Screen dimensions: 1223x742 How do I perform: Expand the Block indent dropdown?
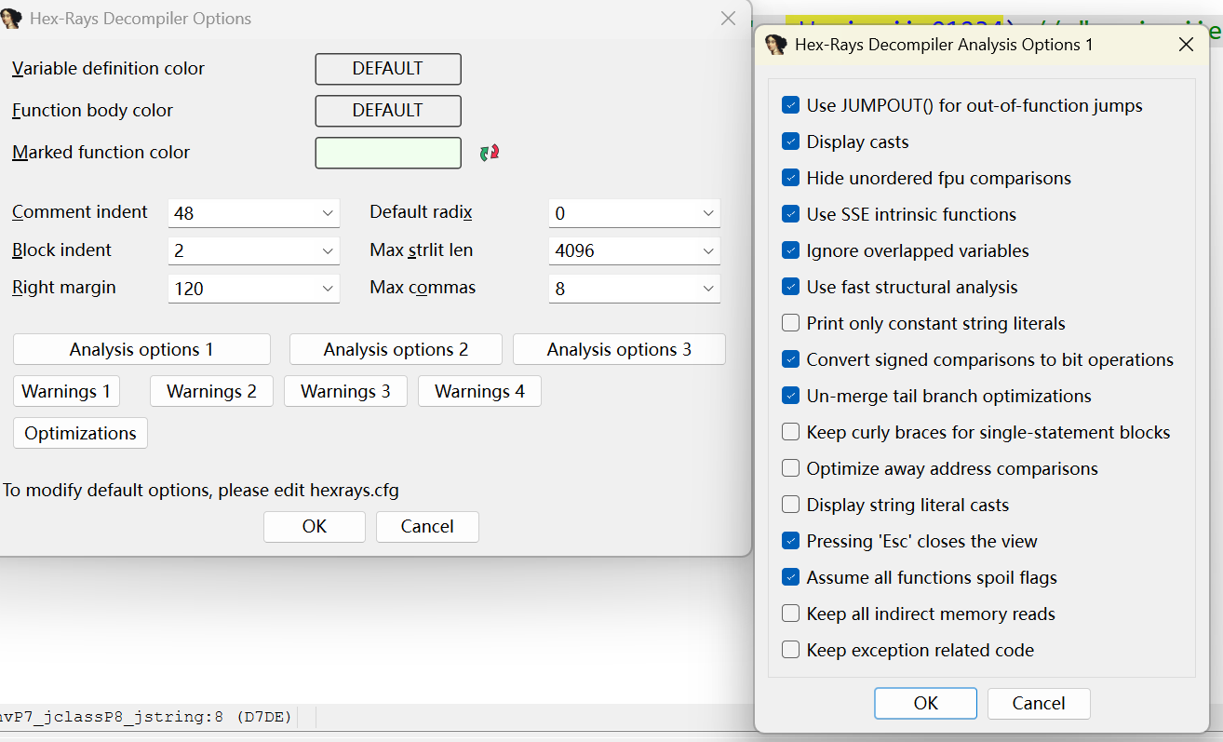click(x=328, y=251)
